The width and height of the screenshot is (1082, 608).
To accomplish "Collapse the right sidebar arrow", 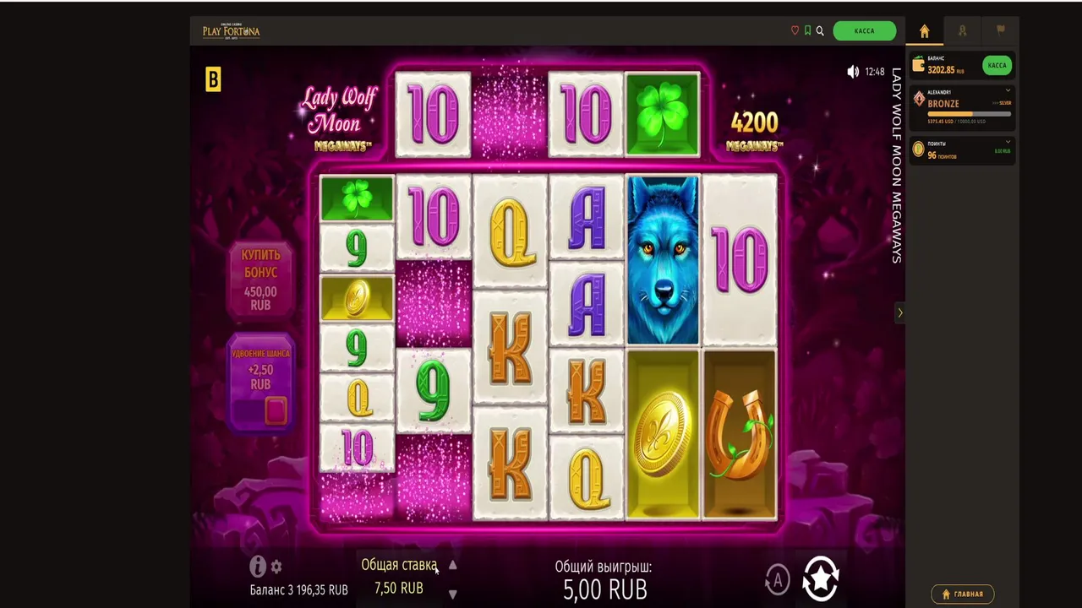I will tap(900, 313).
